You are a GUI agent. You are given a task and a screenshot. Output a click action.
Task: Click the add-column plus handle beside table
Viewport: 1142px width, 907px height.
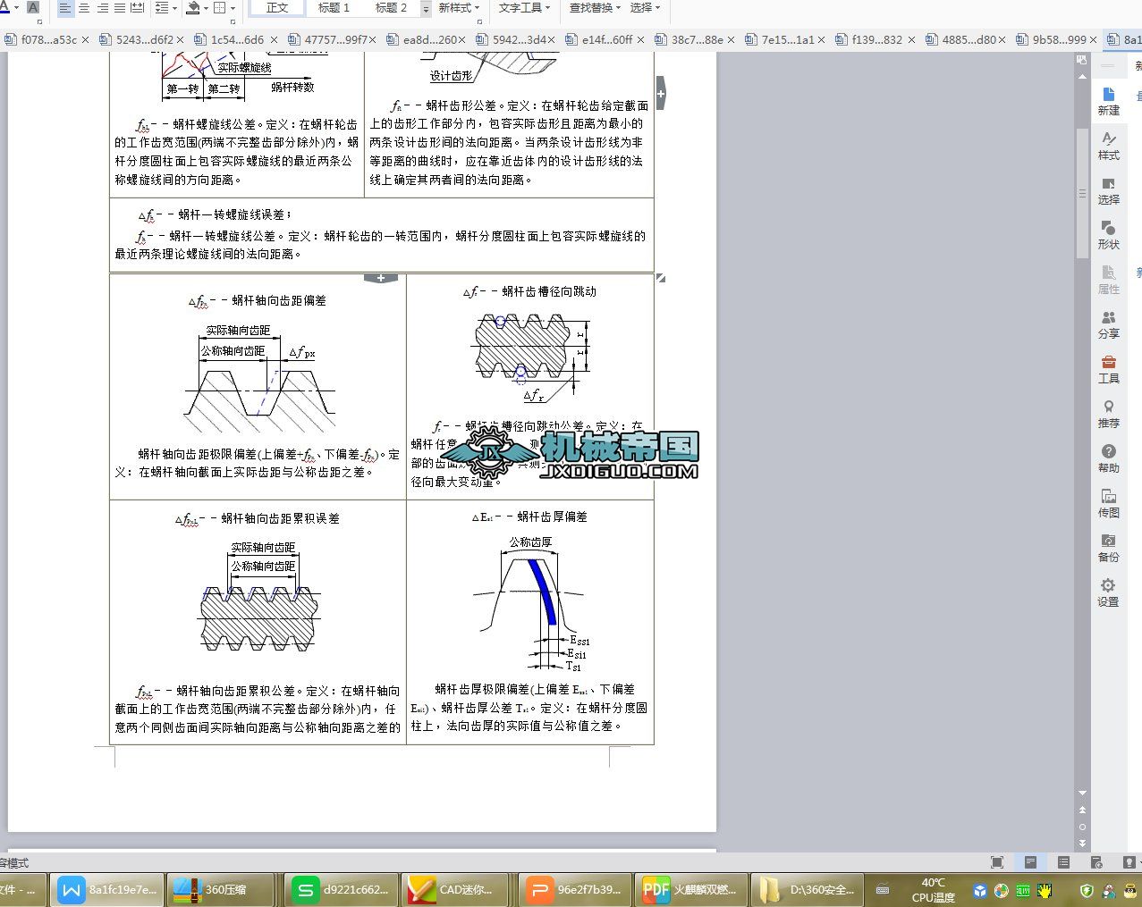click(661, 93)
